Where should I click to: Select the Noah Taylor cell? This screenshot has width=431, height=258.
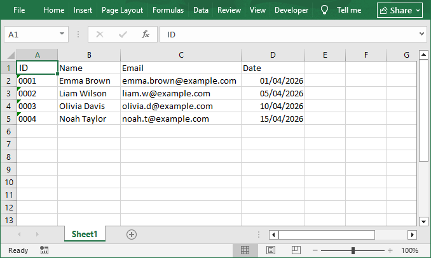89,119
